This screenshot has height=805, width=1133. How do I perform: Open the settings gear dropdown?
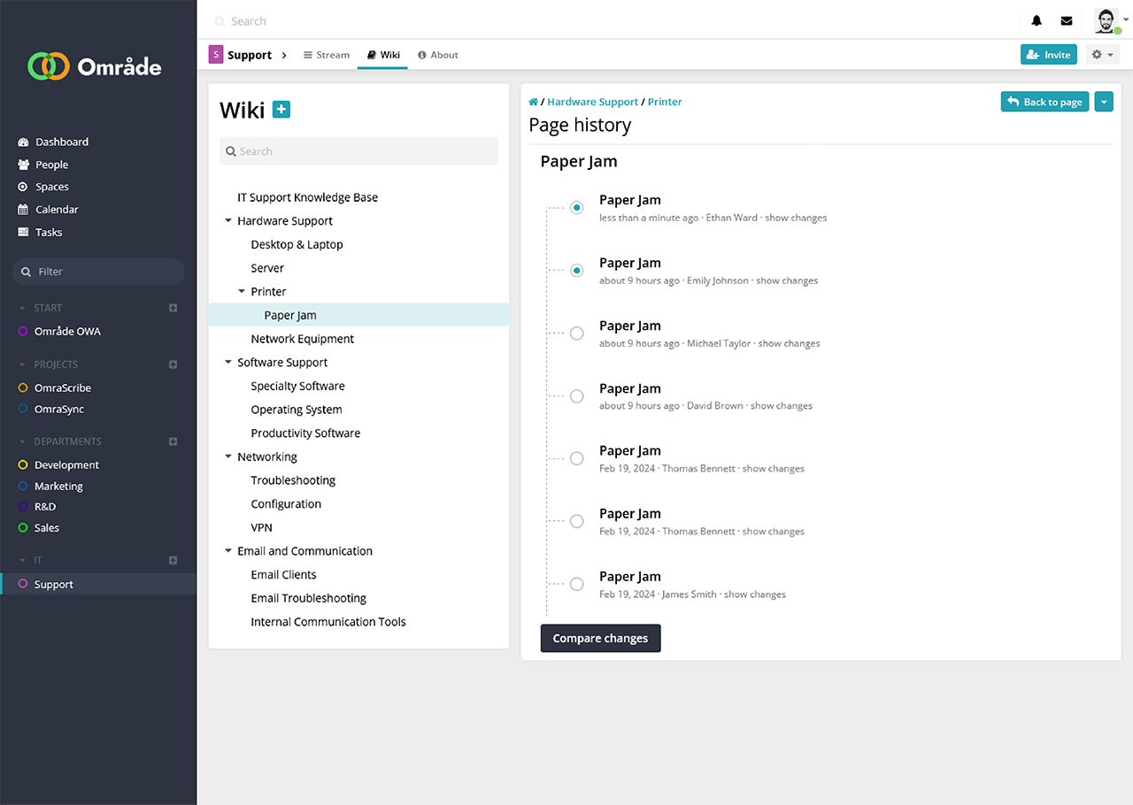[x=1102, y=55]
